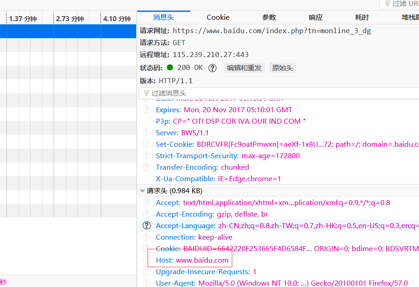Click the 编辑和重发 button
Image resolution: width=419 pixels, height=287 pixels.
[x=244, y=68]
